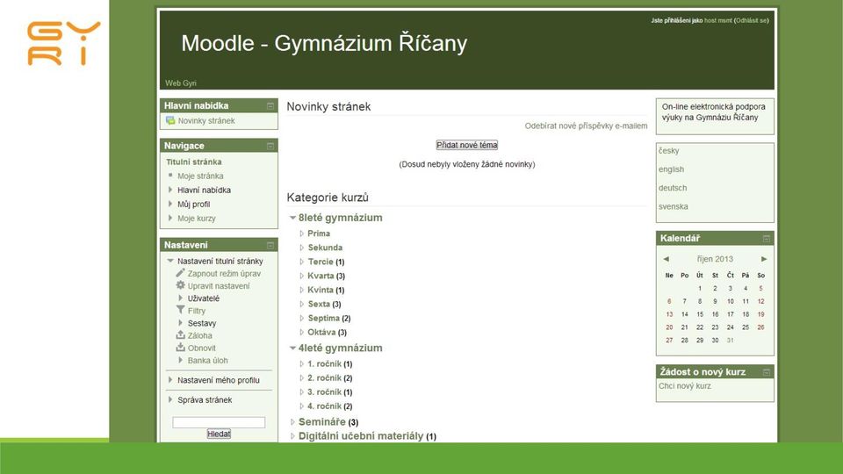
Task: Focus the settings search text field
Action: [219, 422]
